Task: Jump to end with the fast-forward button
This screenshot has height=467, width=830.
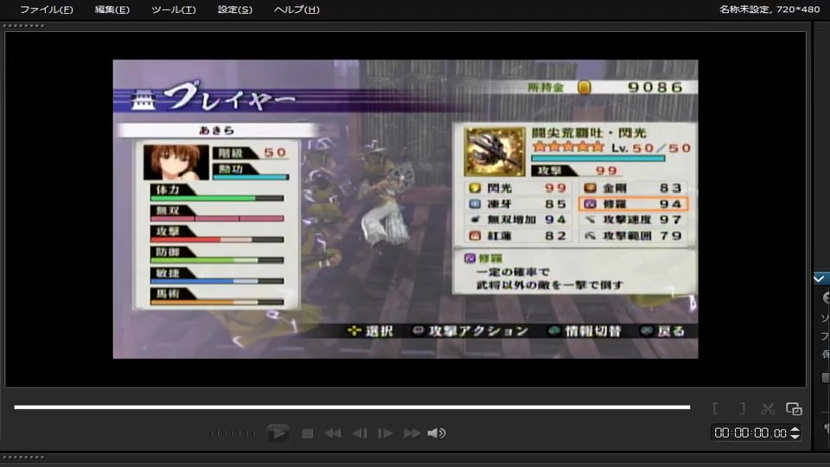Action: tap(412, 433)
